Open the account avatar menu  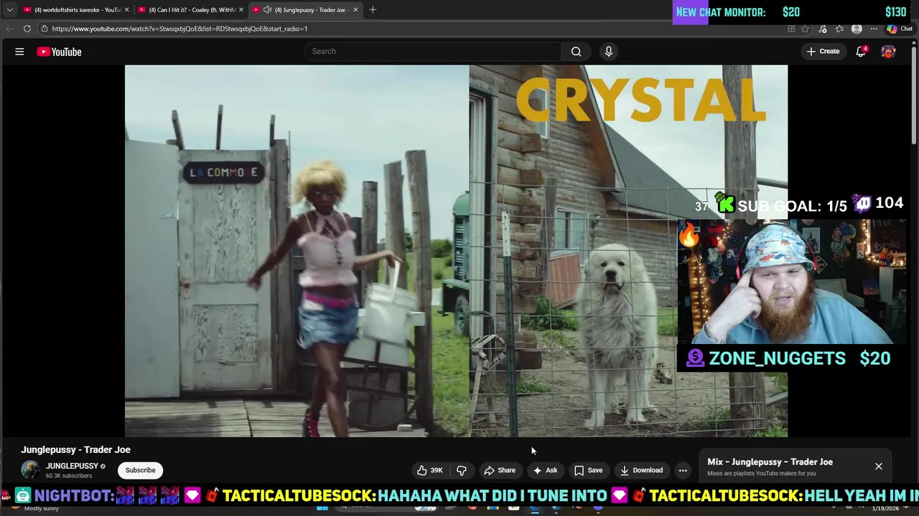[888, 52]
